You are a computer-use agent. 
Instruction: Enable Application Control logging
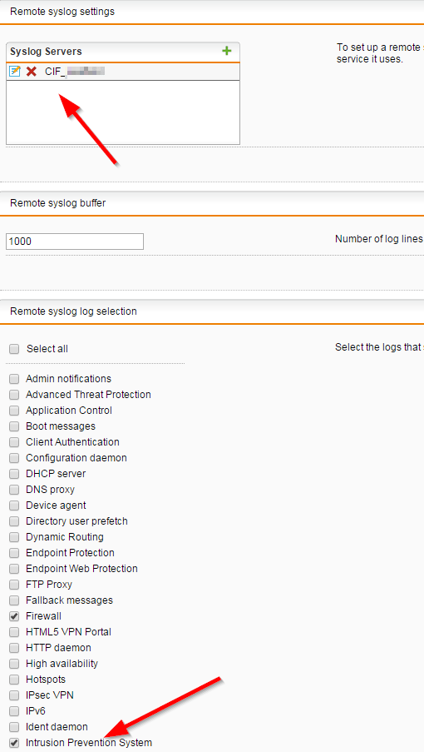click(14, 411)
